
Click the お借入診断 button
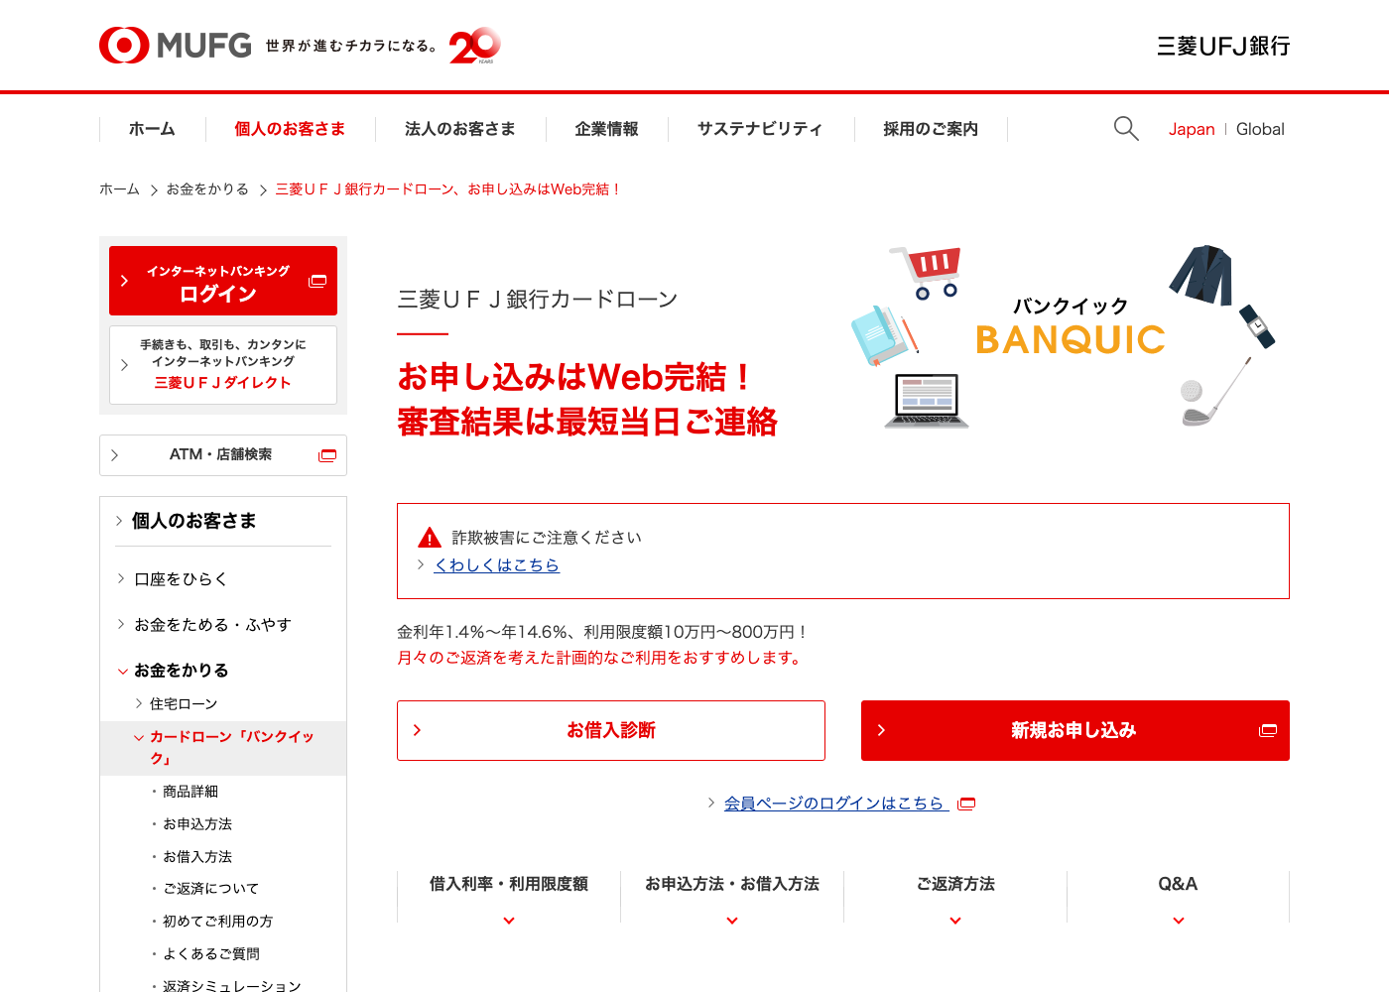tap(611, 731)
